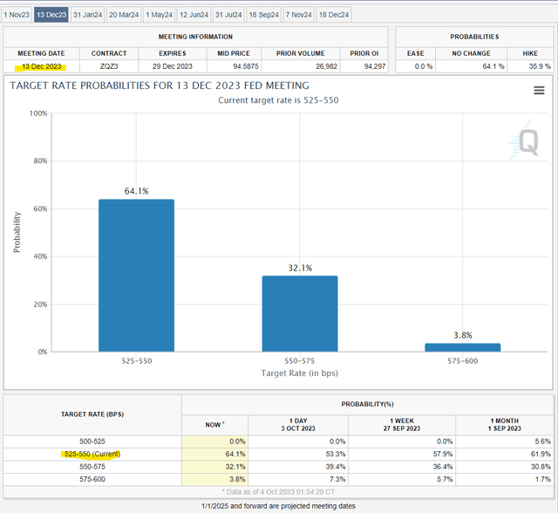The height and width of the screenshot is (513, 558).
Task: Click the 550-575 probability bar
Action: pos(300,313)
